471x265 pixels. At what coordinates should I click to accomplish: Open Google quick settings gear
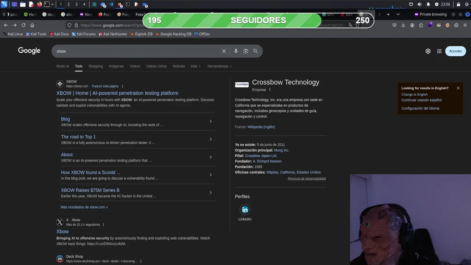[428, 51]
